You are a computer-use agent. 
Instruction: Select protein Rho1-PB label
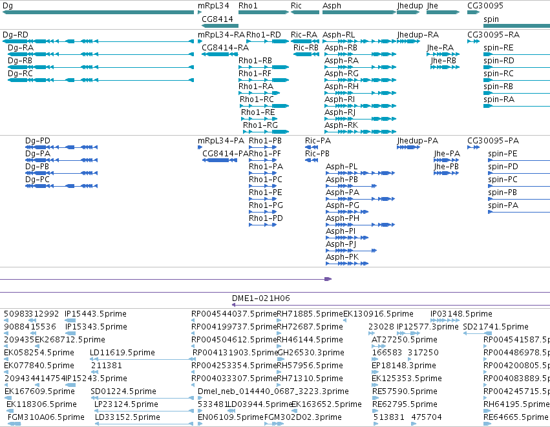coord(265,141)
